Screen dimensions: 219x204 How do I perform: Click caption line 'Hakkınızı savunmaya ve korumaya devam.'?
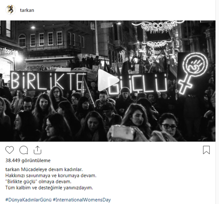pos(51,176)
